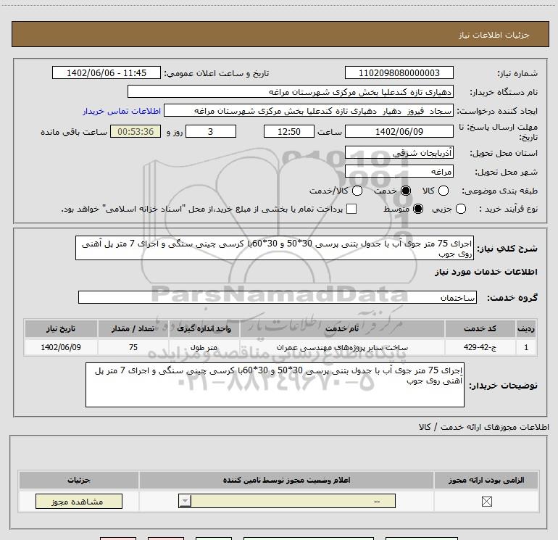Click service code cell ج-42-429

pos(480,347)
